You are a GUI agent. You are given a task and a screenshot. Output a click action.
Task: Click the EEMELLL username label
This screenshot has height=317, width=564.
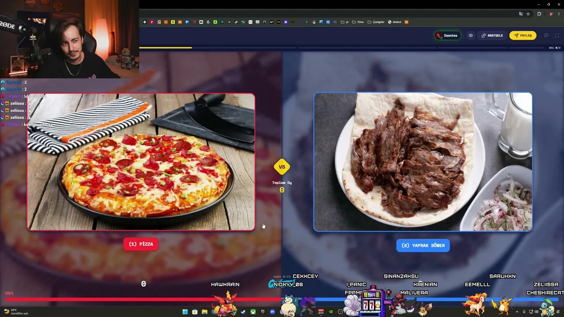tap(477, 284)
